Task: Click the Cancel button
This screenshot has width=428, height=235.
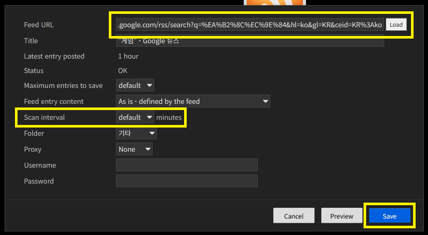Action: click(x=294, y=216)
